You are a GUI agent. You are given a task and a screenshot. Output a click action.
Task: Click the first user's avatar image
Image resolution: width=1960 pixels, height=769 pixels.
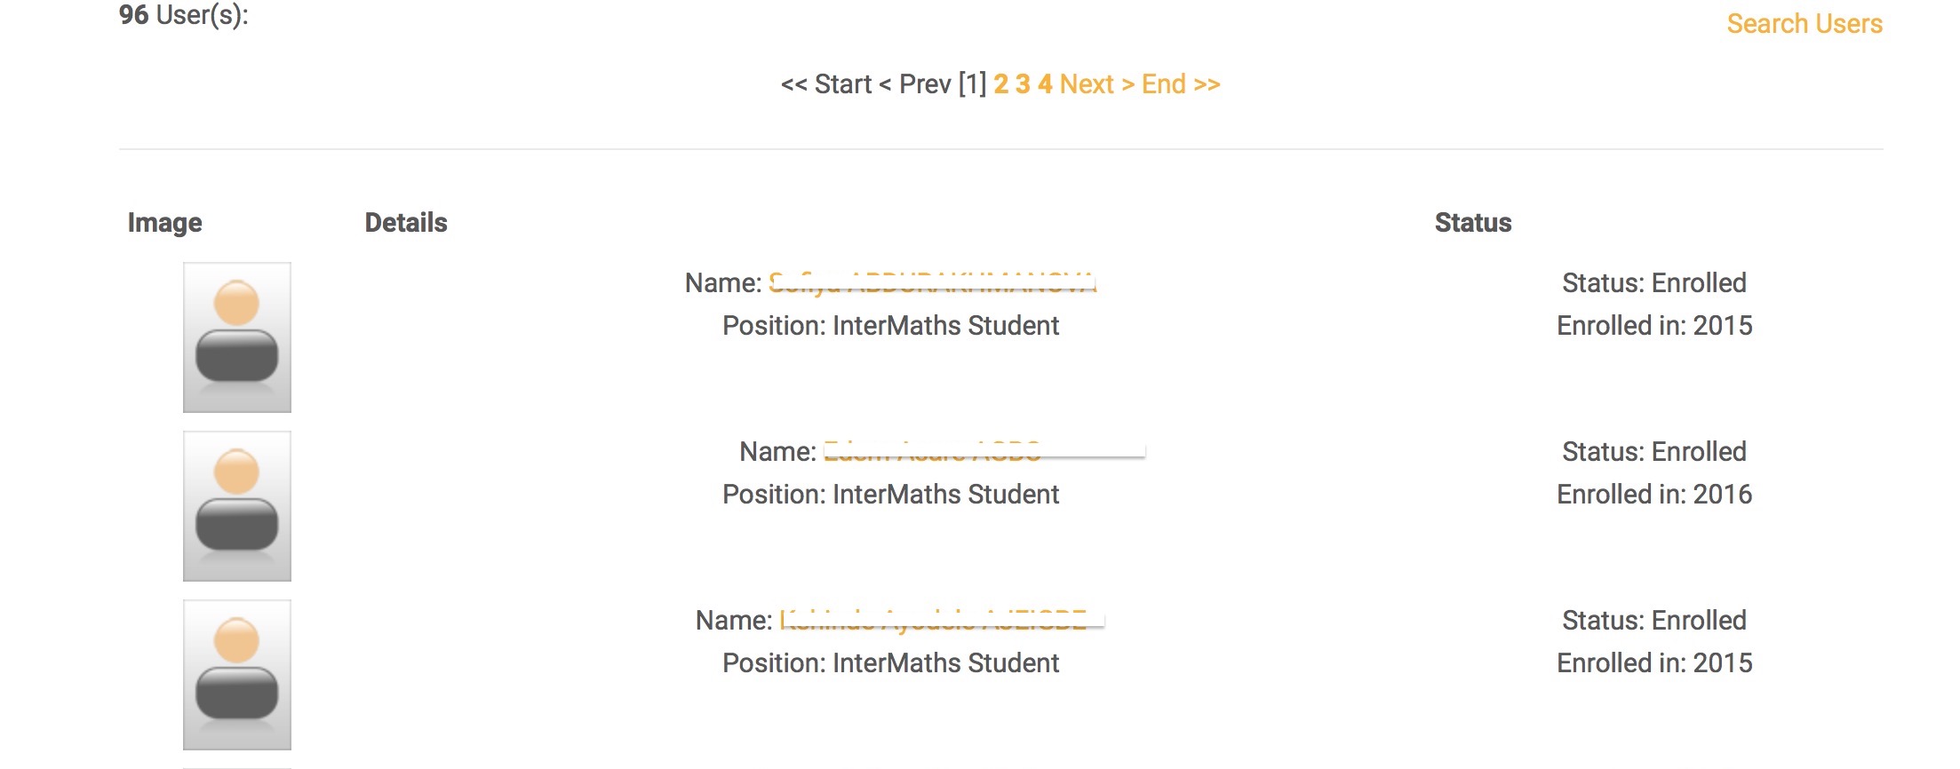(237, 337)
